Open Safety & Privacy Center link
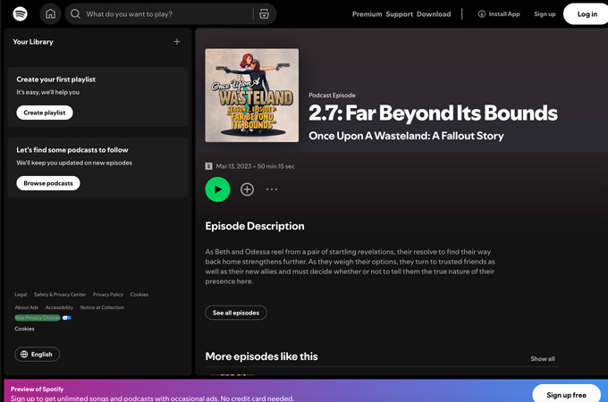Viewport: 608px width, 402px height. coord(60,294)
